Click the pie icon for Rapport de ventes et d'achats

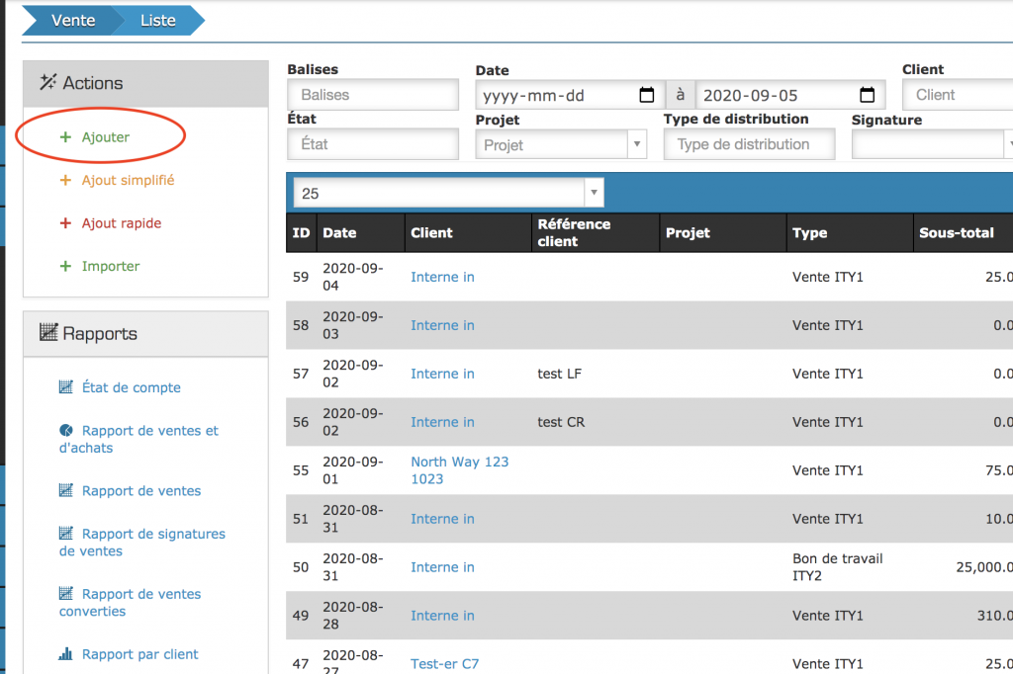point(66,431)
